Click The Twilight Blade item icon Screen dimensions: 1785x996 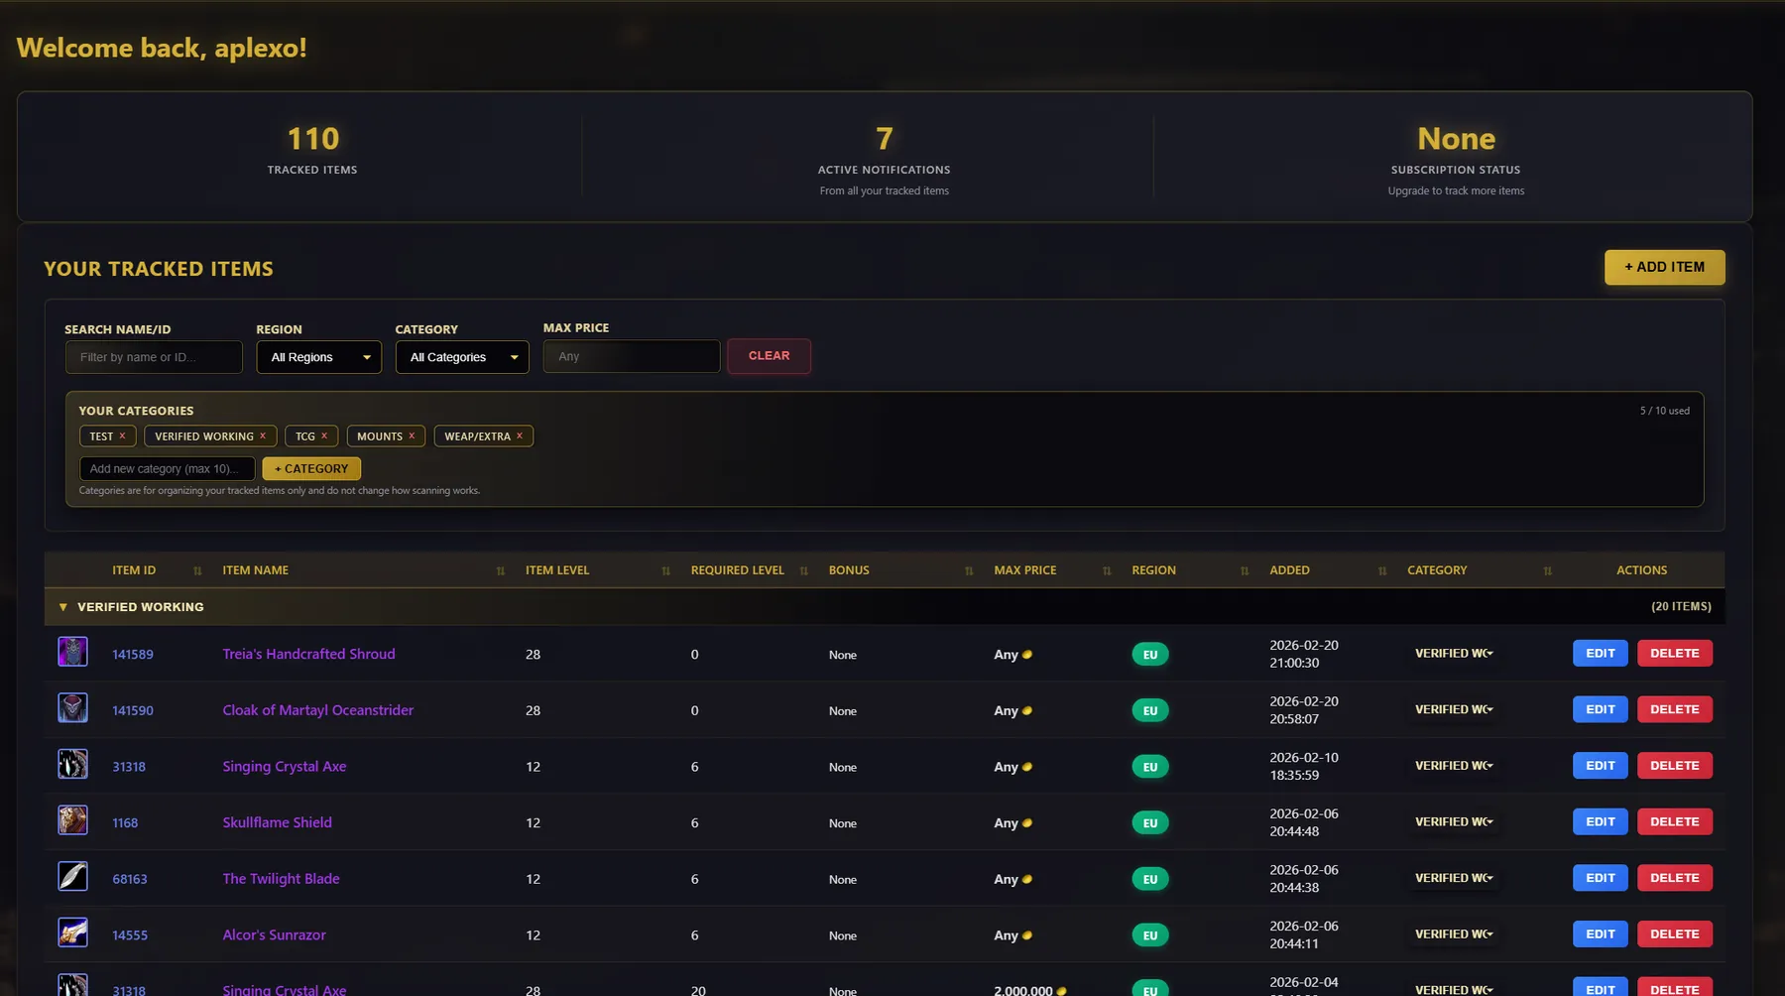click(72, 877)
